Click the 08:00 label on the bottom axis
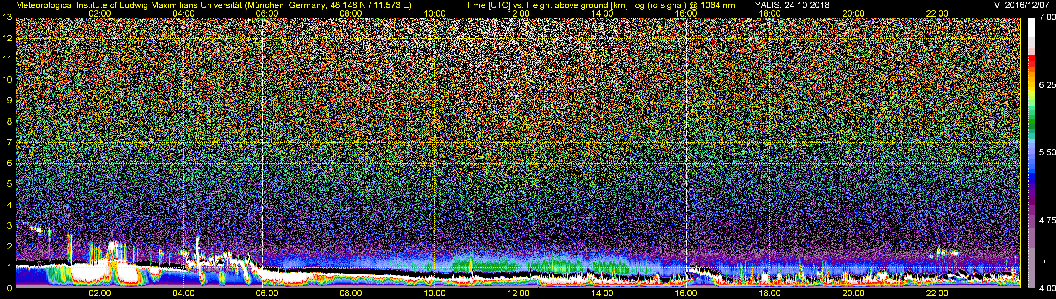 (x=351, y=294)
